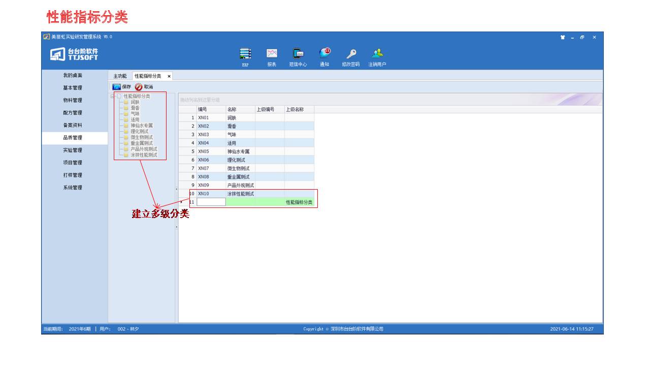Select the 微生物测试 folder in the tree
Image resolution: width=650 pixels, height=366 pixels.
[141, 137]
